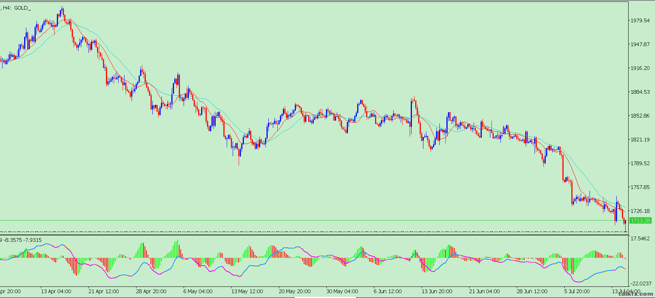Select the 20 May 20:00 time label

pyautogui.click(x=294, y=291)
